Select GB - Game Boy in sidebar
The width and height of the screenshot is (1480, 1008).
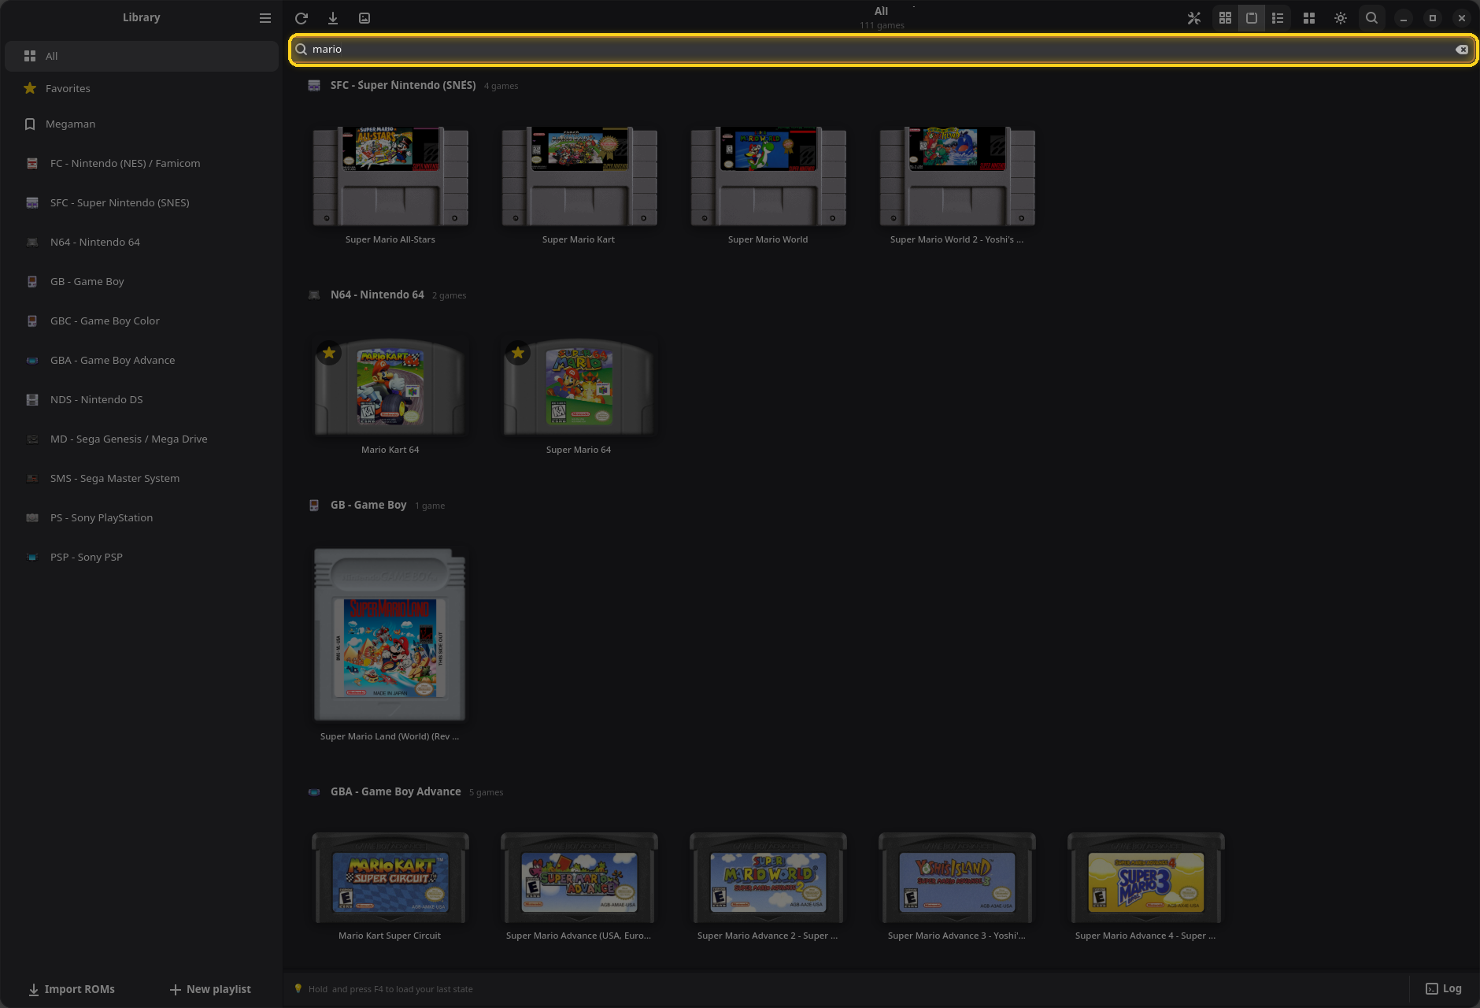pos(142,281)
